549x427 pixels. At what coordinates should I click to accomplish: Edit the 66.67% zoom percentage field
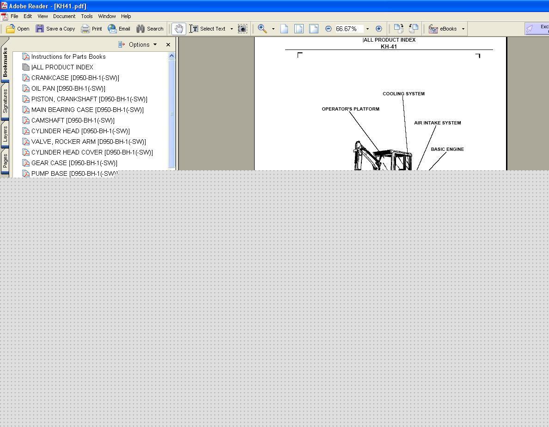point(349,29)
